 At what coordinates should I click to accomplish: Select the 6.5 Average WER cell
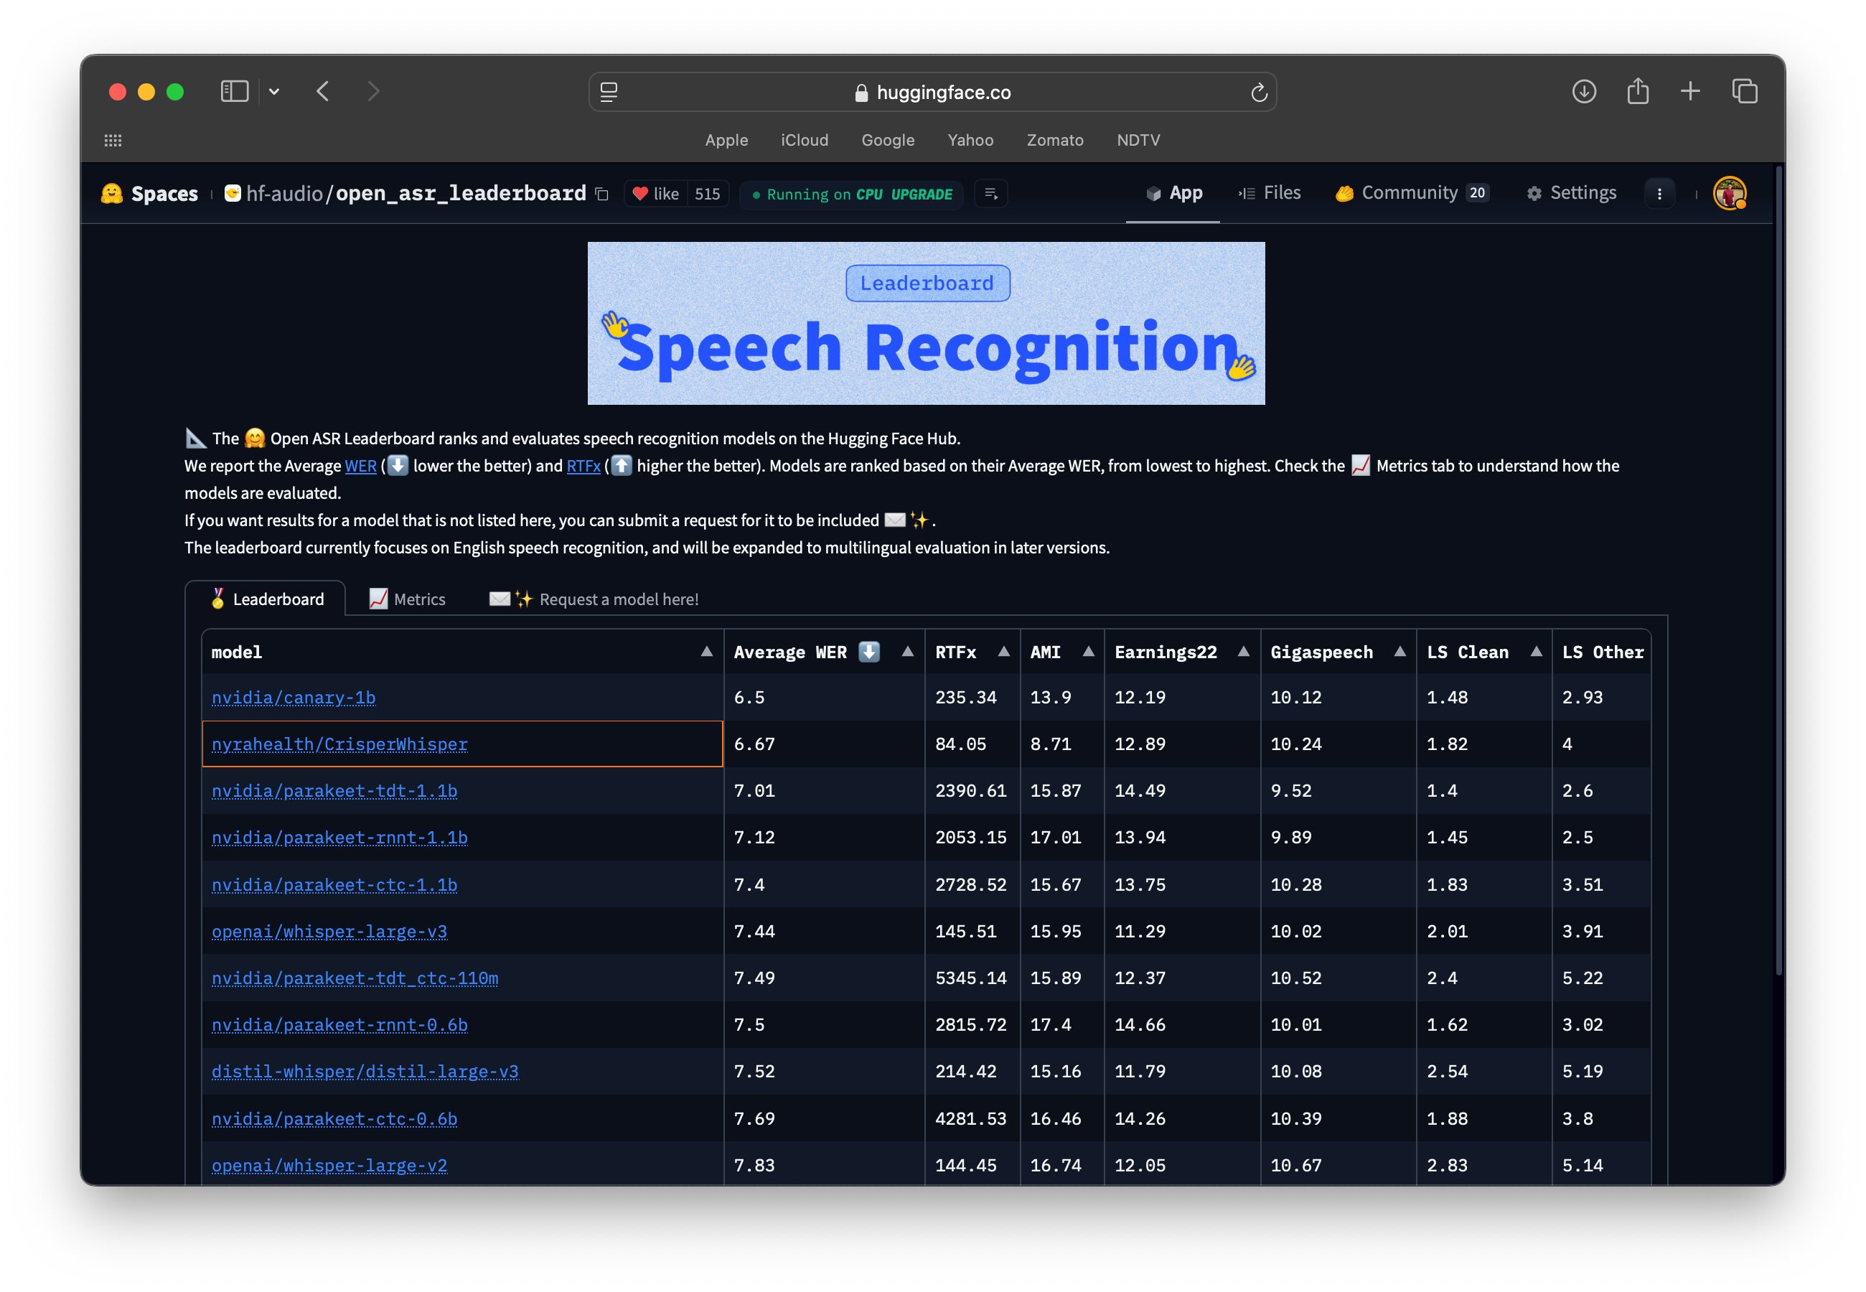coord(824,697)
